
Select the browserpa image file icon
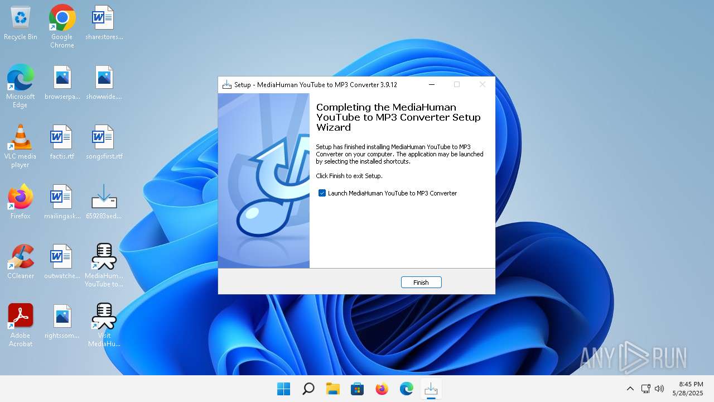(62, 83)
